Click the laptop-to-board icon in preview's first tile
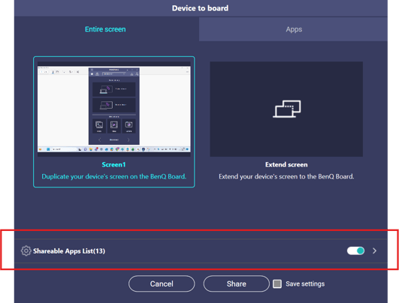This screenshot has height=303, width=399. pos(106,89)
